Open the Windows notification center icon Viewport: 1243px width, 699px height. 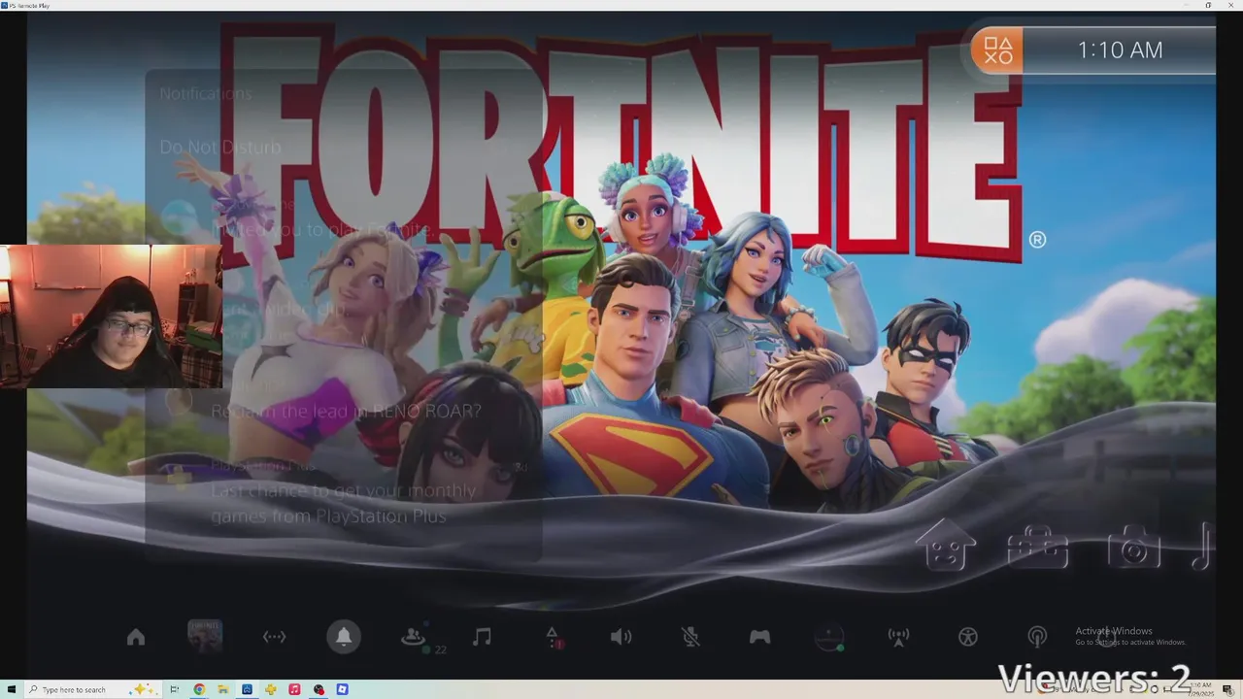pos(1228,689)
